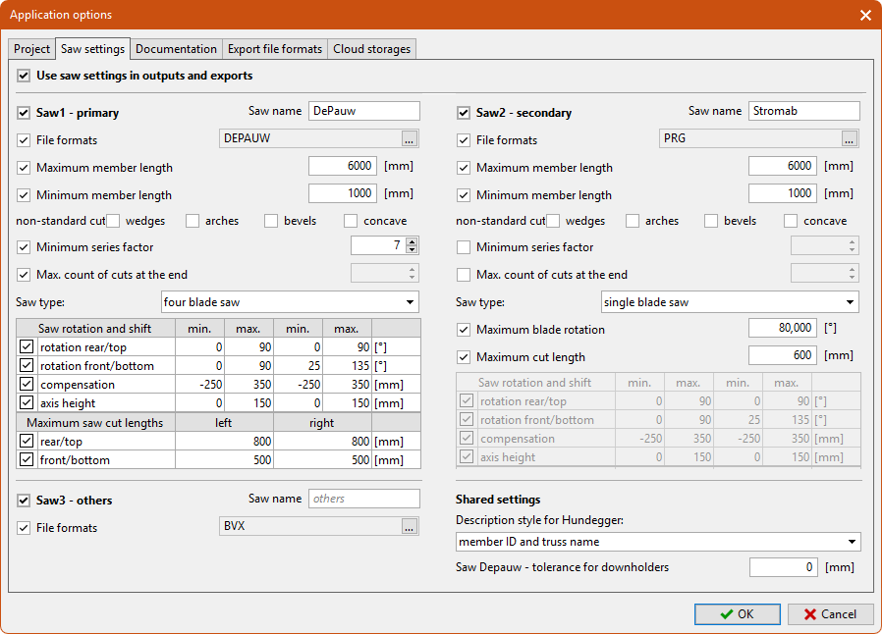Toggle the Saw2 Minimum series factor checkbox

[465, 247]
